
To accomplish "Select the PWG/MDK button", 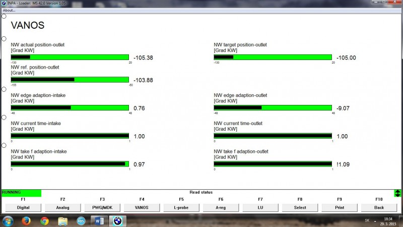I will [x=102, y=207].
